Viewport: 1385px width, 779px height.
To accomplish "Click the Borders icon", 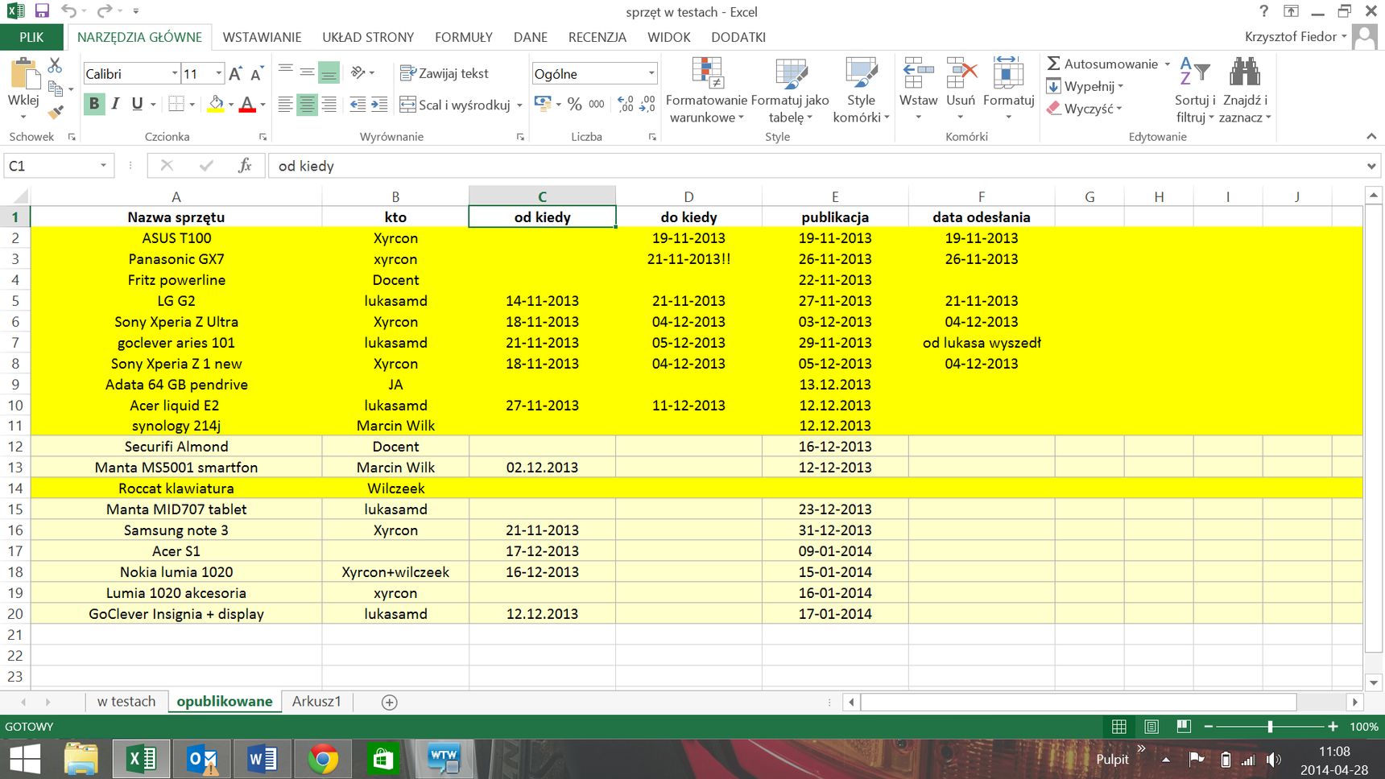I will [176, 104].
